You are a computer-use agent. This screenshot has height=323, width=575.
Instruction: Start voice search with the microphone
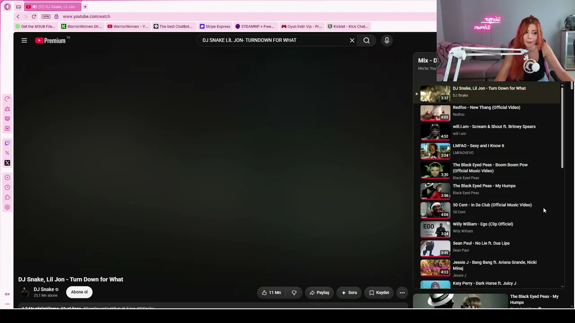387,40
